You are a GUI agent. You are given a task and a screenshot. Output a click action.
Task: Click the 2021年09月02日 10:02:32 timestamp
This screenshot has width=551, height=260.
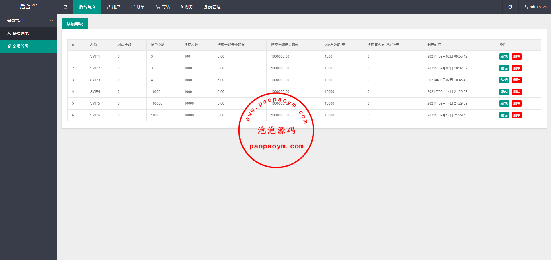[x=447, y=68]
